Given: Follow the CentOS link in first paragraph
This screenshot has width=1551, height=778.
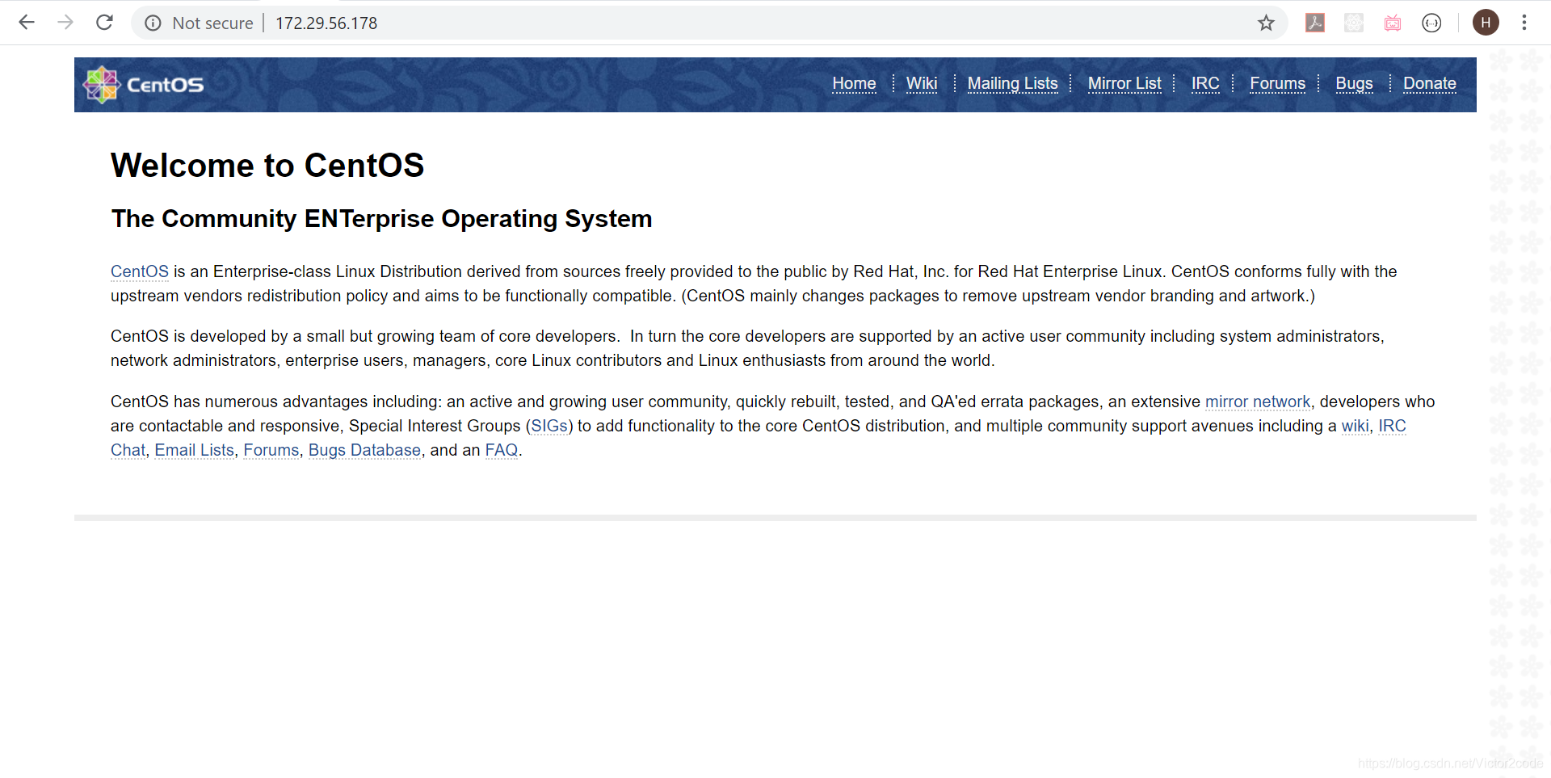Looking at the screenshot, I should pos(140,271).
